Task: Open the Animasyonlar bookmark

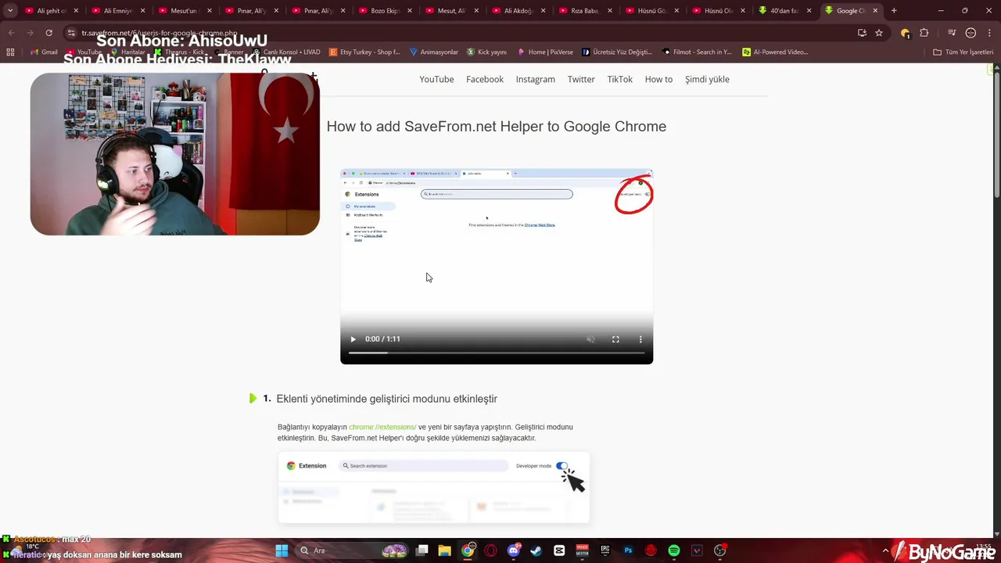Action: 434,52
